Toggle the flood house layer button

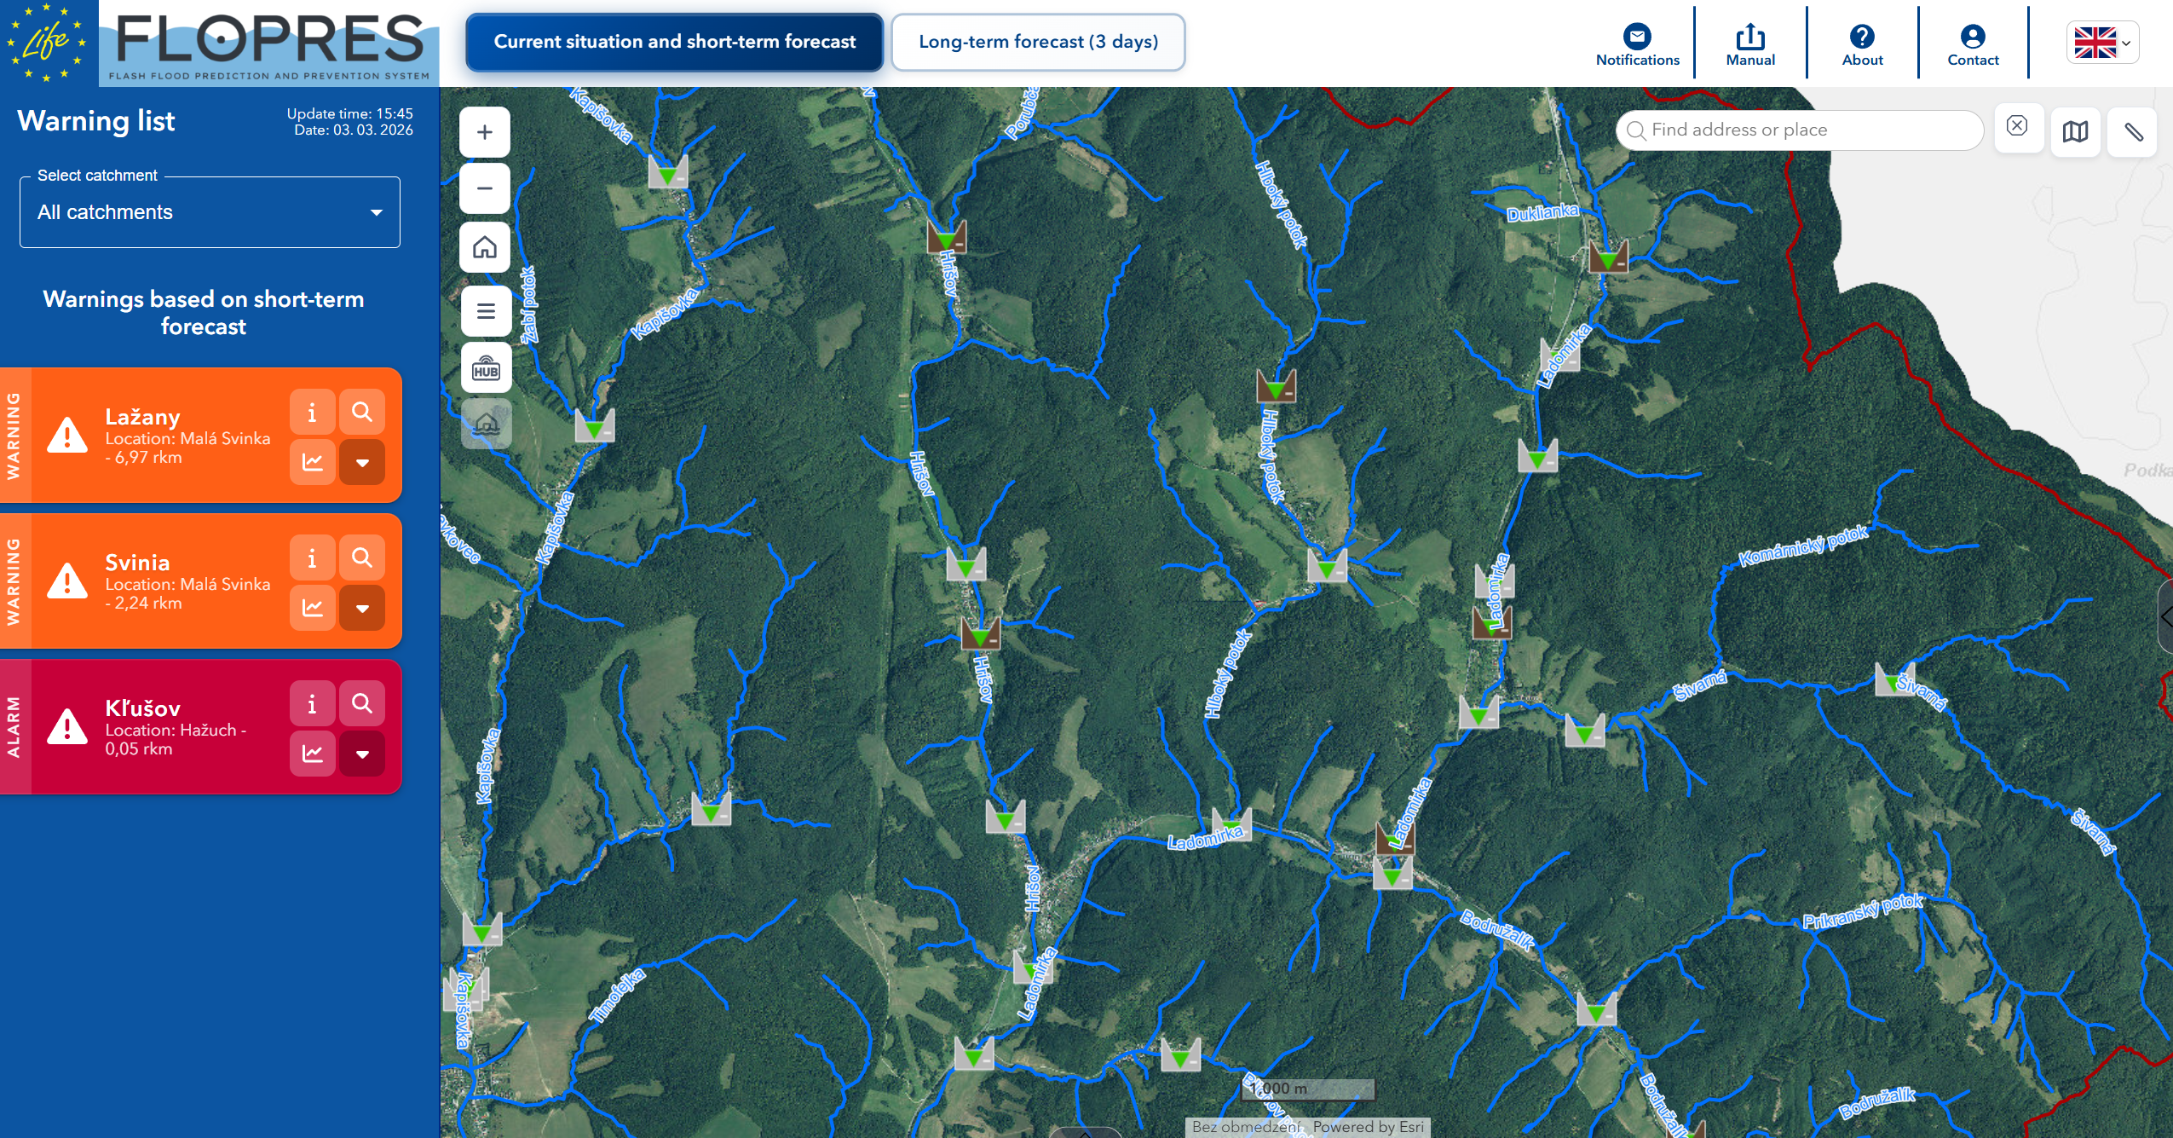pos(486,424)
